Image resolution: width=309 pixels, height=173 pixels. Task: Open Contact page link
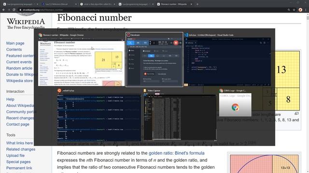point(18,124)
